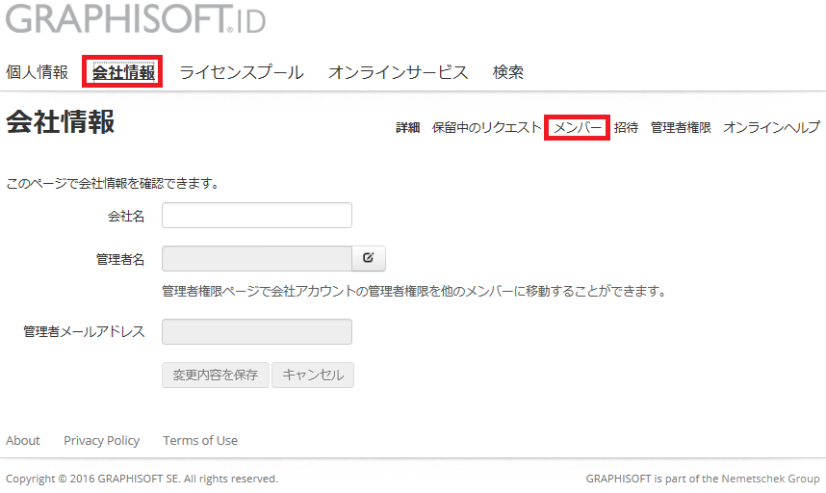
Task: Open the 管理者権限 page
Action: [681, 127]
